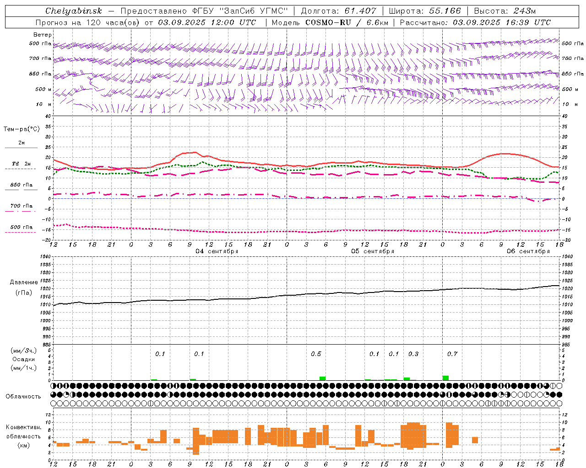586x468 pixels.
Task: Click the "(мм/3ч.)" precipitation unit label
Action: pos(24,351)
